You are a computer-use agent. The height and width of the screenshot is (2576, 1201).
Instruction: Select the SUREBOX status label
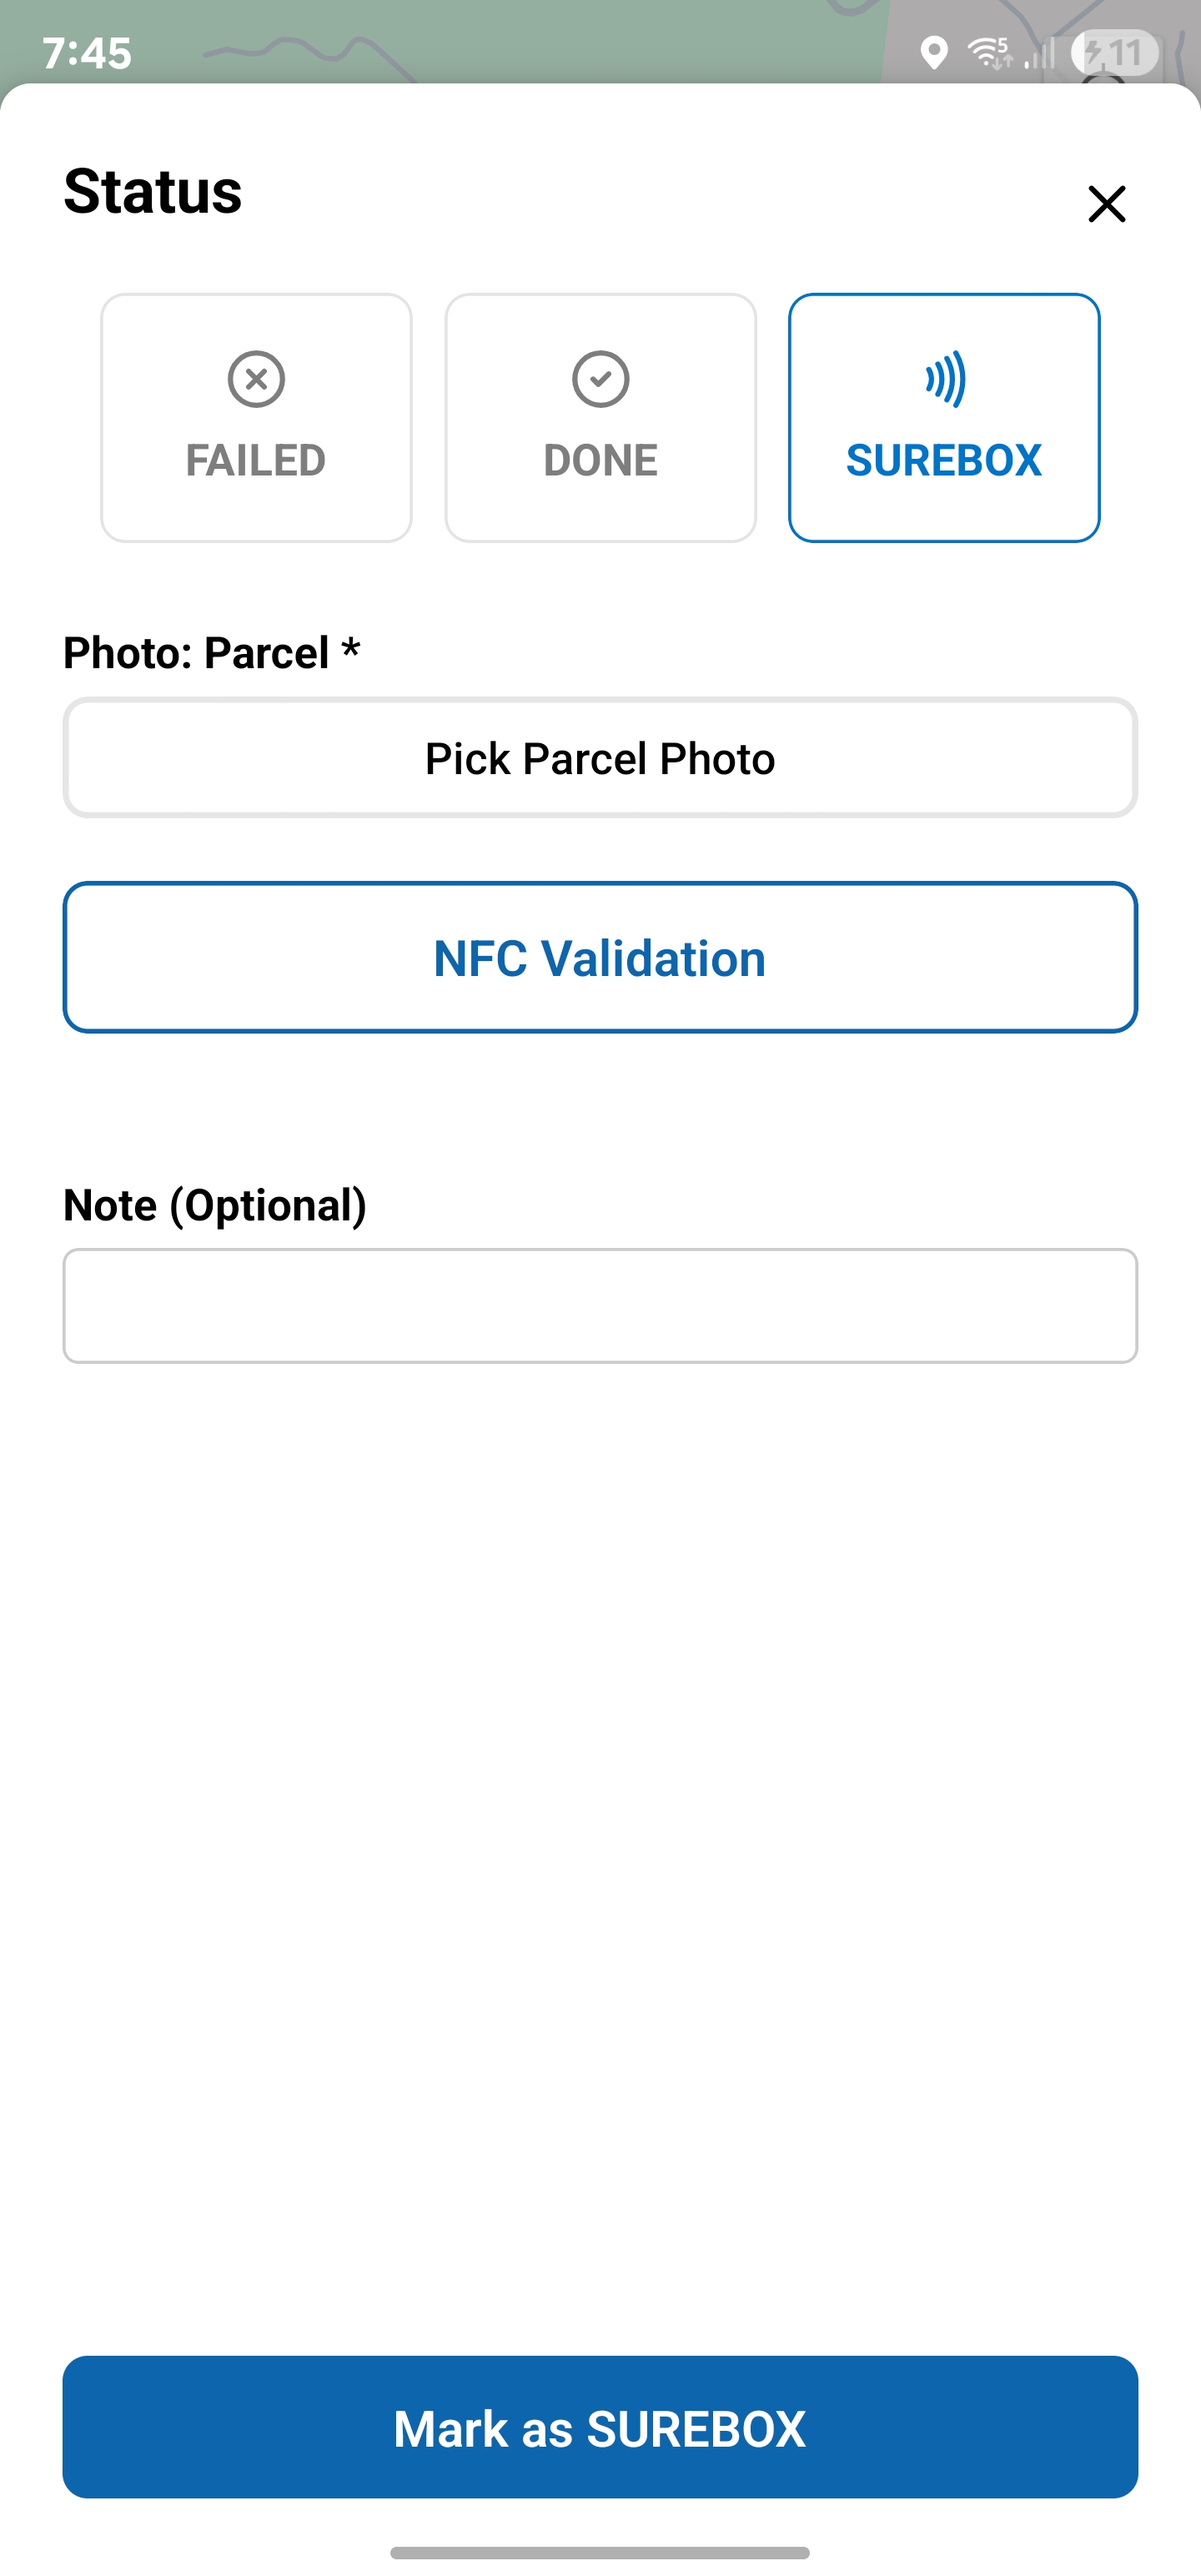944,460
